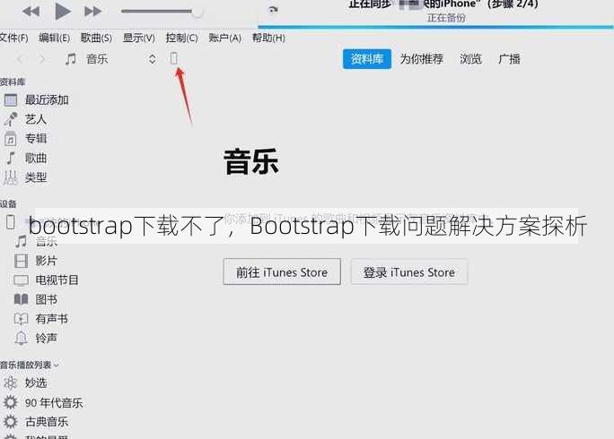614x439 pixels.
Task: Click the atom icon beside 妙选
Action: pos(11,383)
